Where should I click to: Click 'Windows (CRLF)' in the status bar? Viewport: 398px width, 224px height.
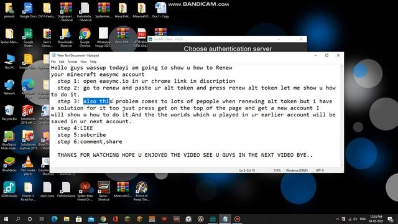pos(297,170)
